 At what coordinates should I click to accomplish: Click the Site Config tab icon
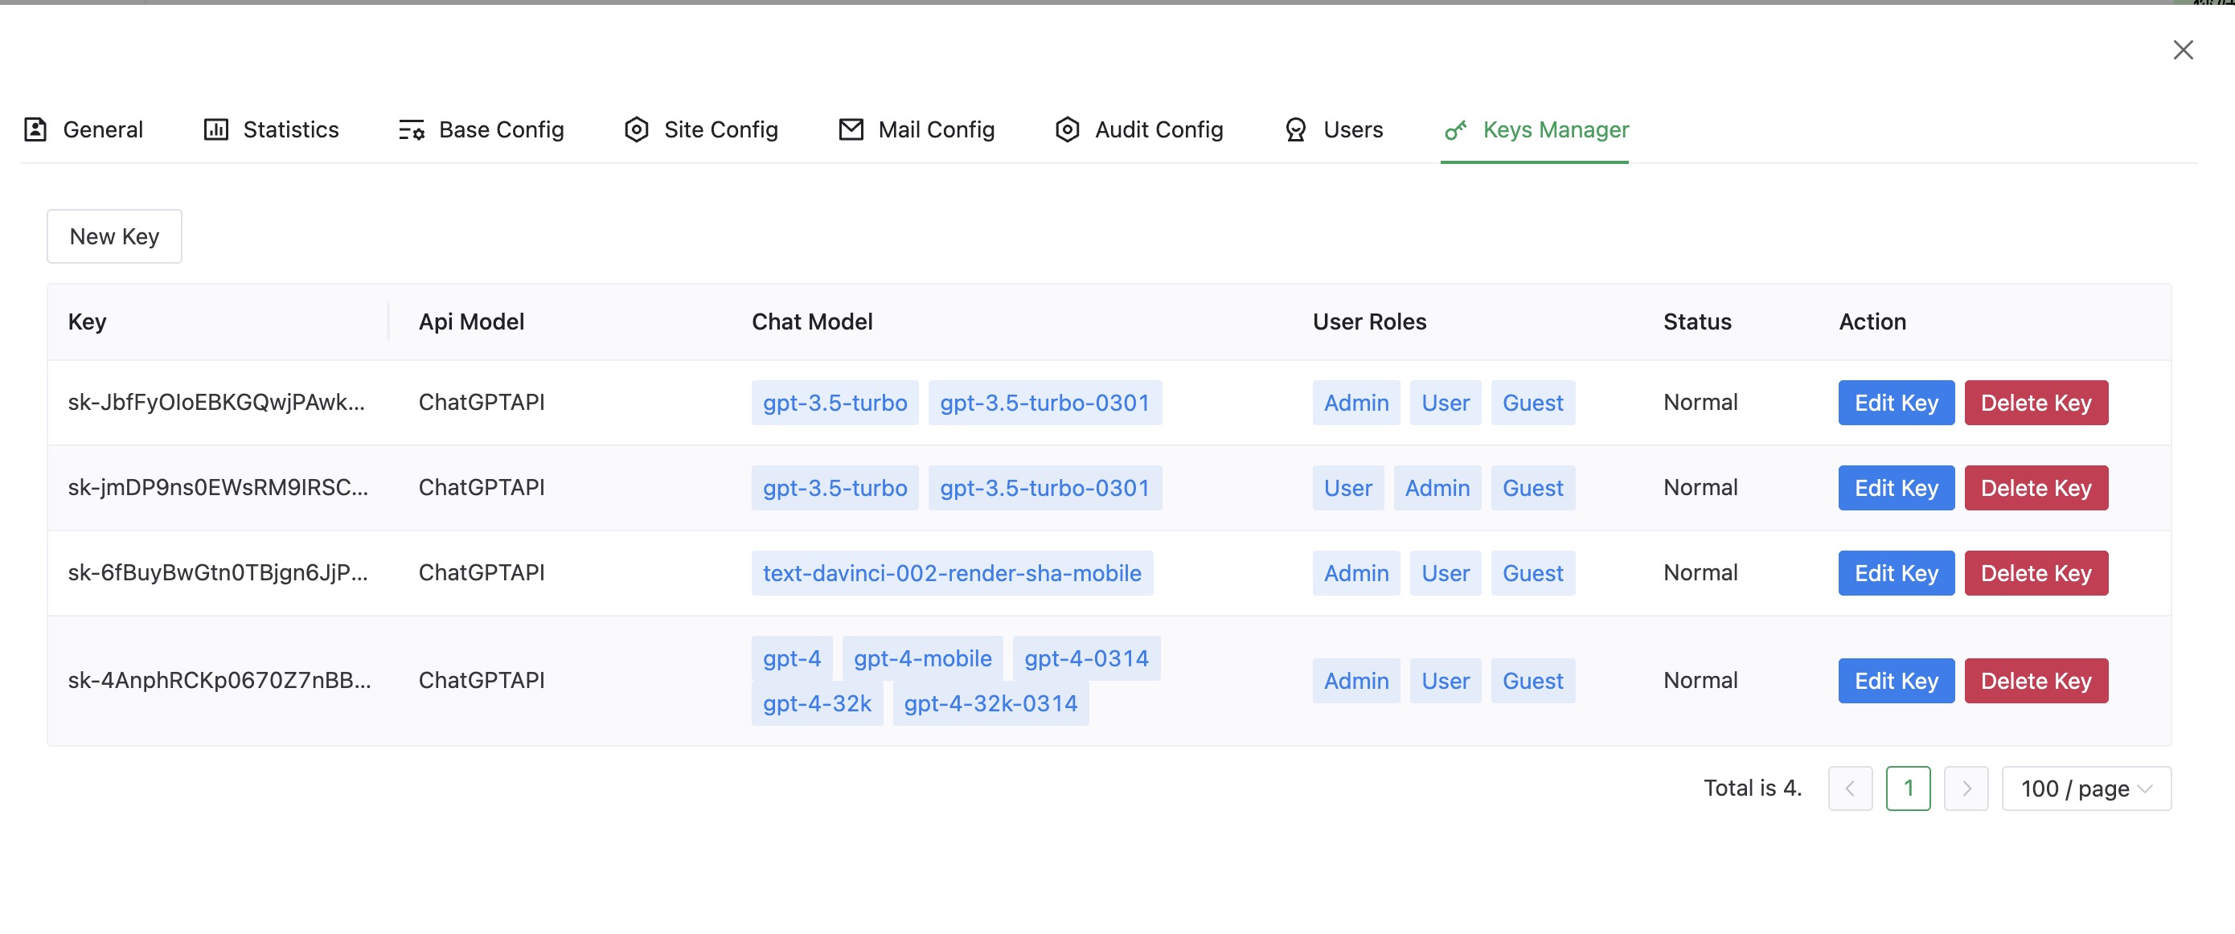[x=636, y=129]
